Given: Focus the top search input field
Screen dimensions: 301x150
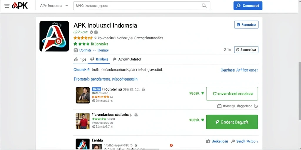Looking at the screenshot, I should click(142, 6).
